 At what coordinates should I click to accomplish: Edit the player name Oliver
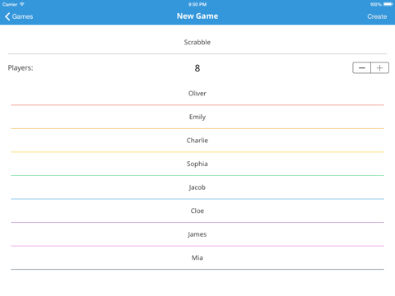click(197, 94)
